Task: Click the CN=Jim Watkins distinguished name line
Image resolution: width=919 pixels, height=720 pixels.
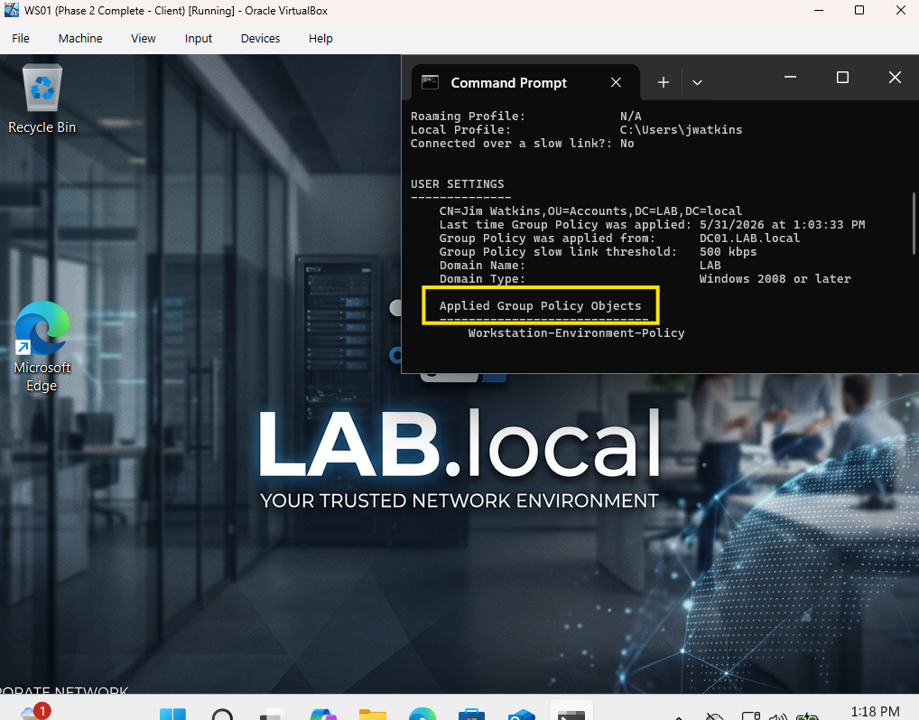Action: (x=590, y=211)
